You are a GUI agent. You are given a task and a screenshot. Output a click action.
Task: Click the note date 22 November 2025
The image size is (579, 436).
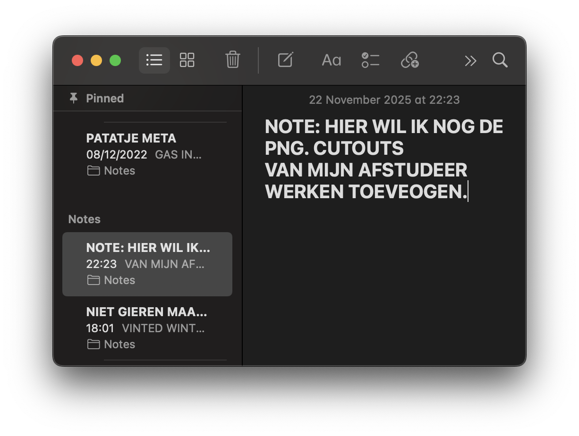click(384, 100)
